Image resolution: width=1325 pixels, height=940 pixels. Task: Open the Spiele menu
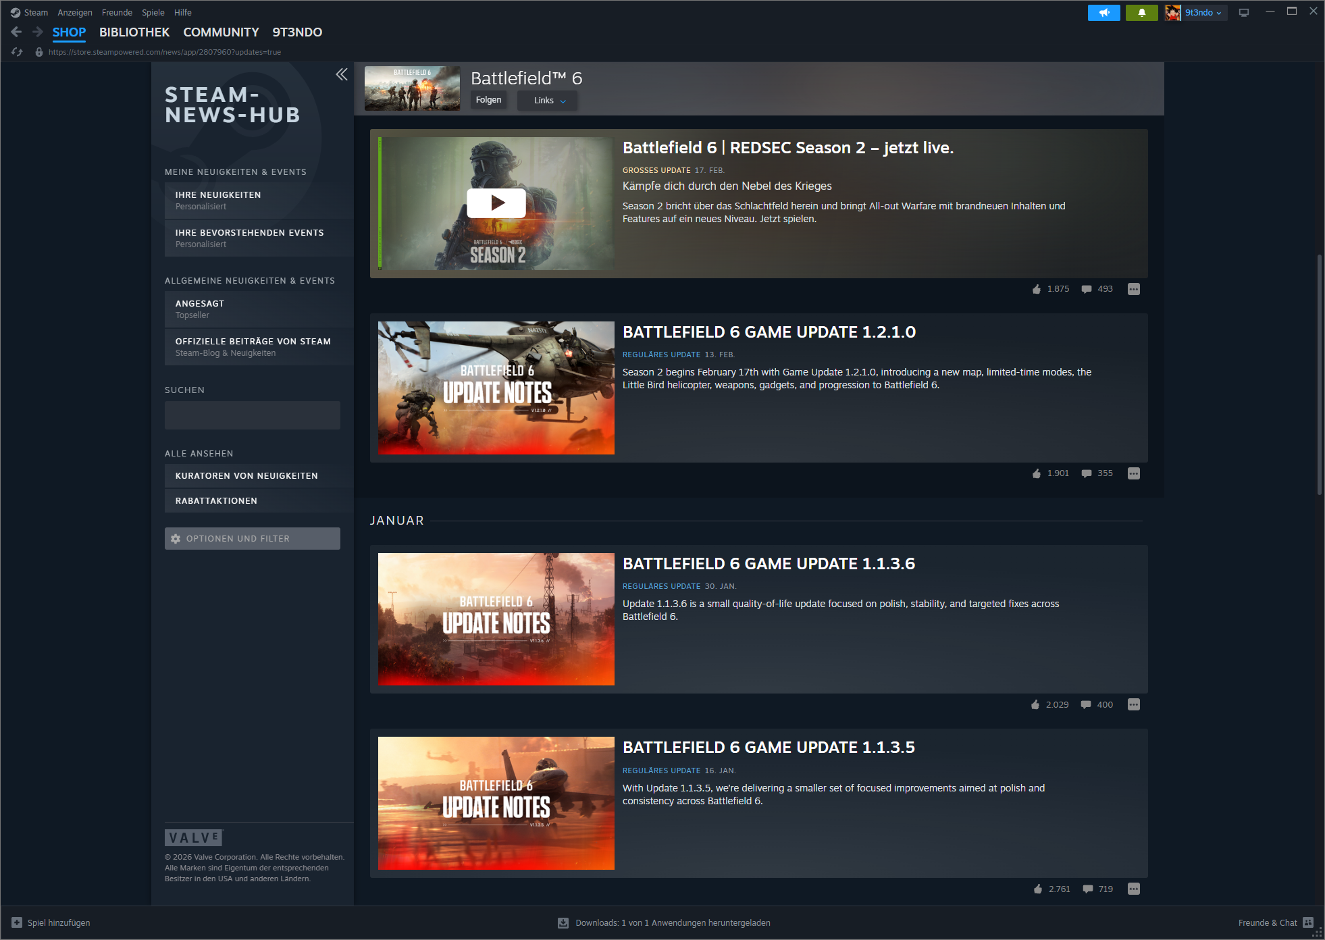(153, 13)
